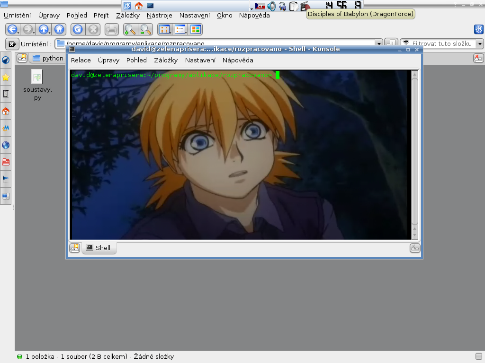Open the Nápověda menu in Konsole

point(238,60)
